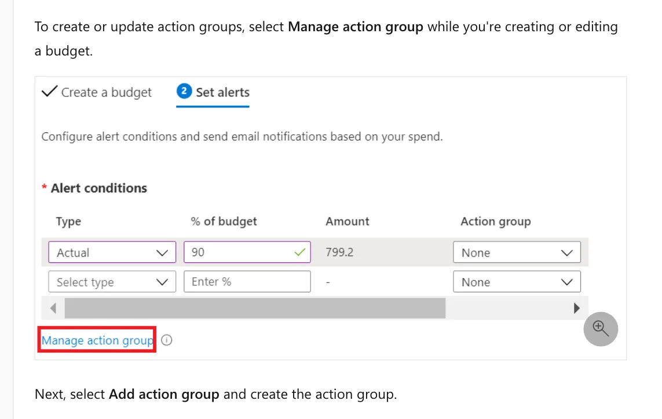
Task: Click the scrollbar left arrow
Action: pos(53,308)
